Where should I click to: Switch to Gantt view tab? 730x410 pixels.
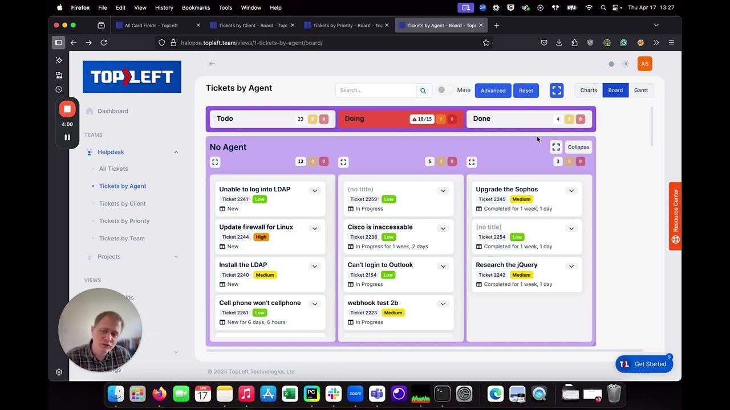pos(641,91)
